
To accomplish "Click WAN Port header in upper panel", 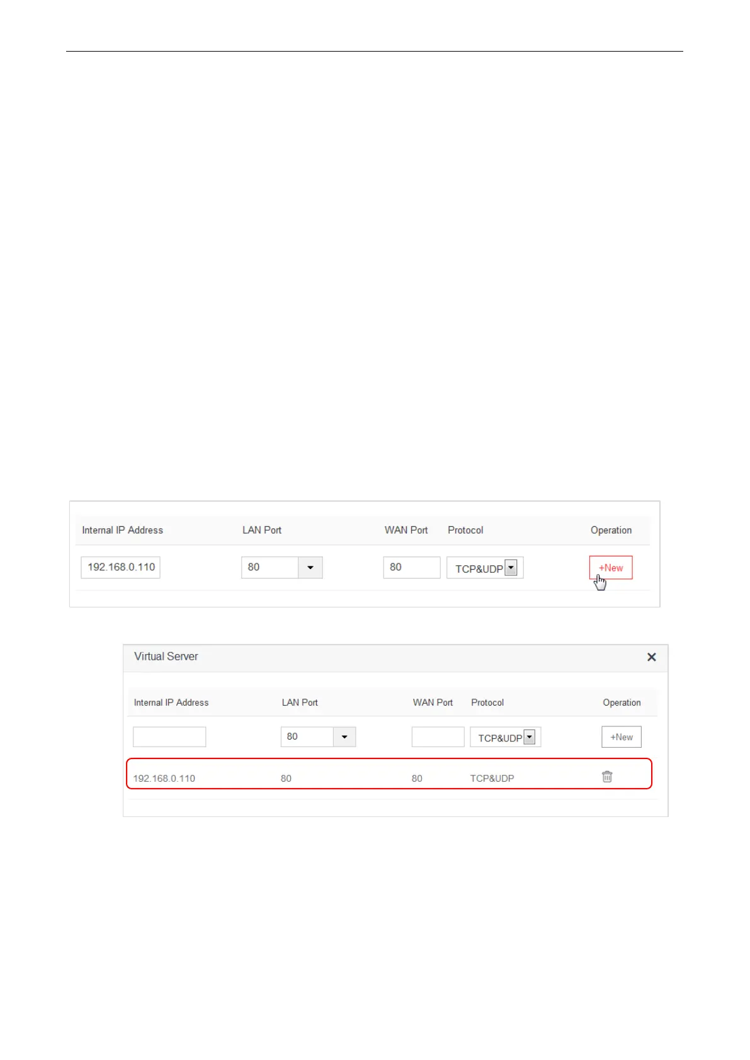I will pyautogui.click(x=406, y=531).
